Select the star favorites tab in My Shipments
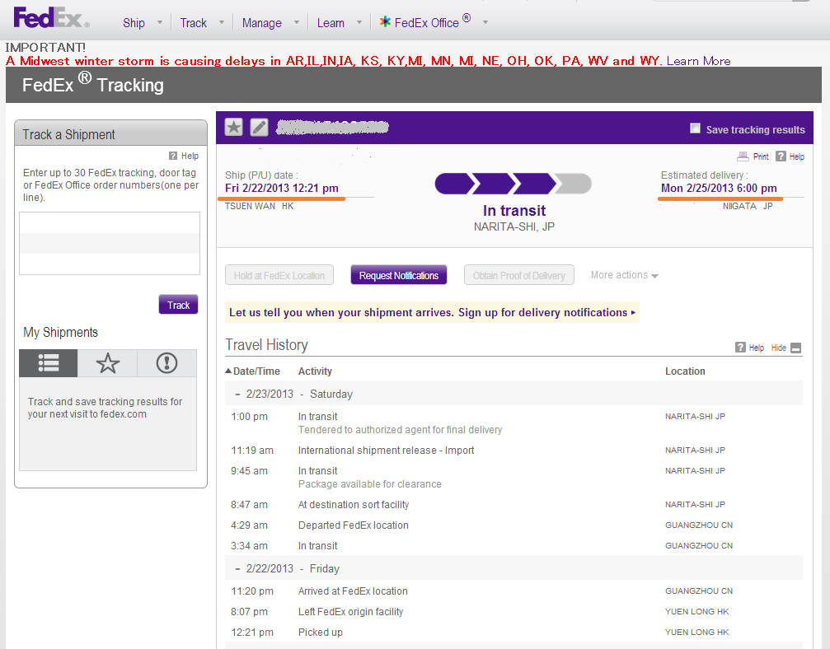830x649 pixels. 107,363
